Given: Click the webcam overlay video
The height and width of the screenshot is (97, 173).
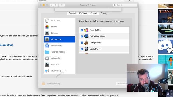Looking at the screenshot, I should coord(147,78).
